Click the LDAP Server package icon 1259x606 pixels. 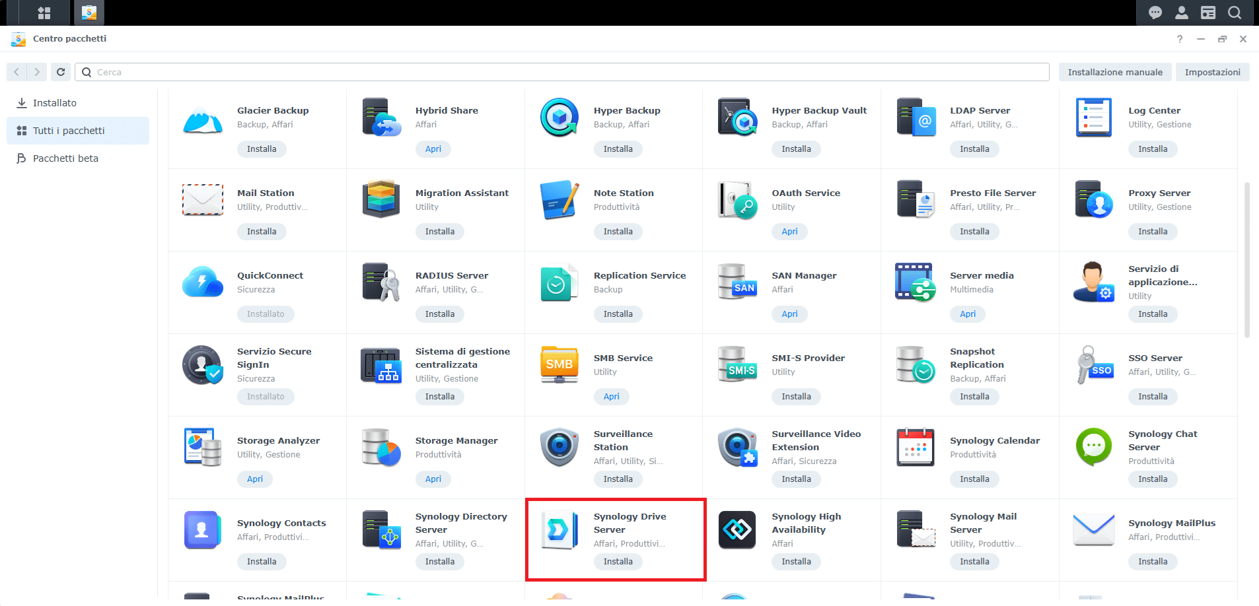point(916,118)
